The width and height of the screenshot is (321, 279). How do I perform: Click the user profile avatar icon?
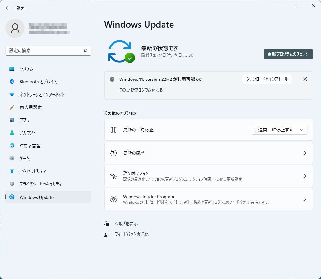15,28
